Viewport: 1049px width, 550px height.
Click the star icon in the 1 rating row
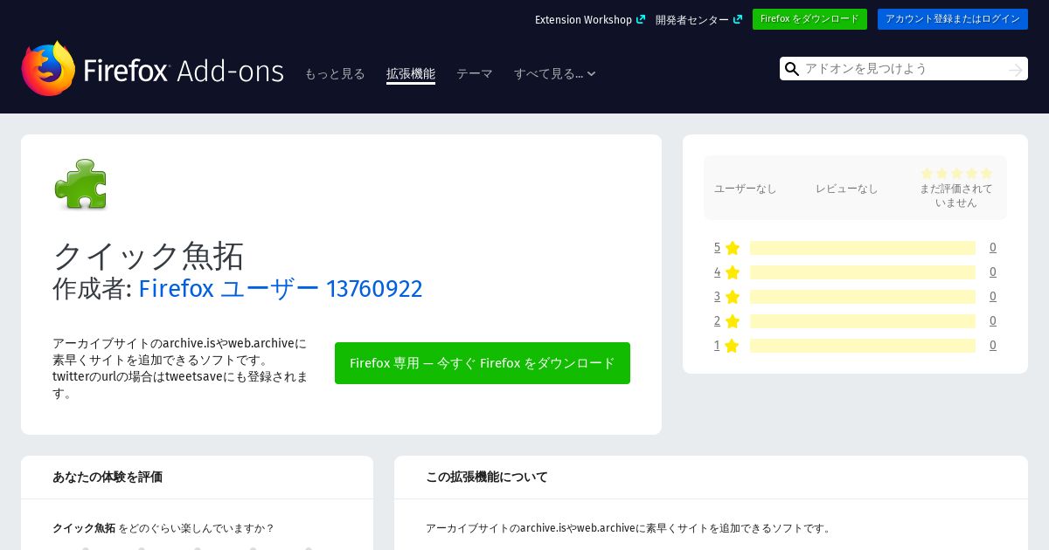click(x=733, y=346)
